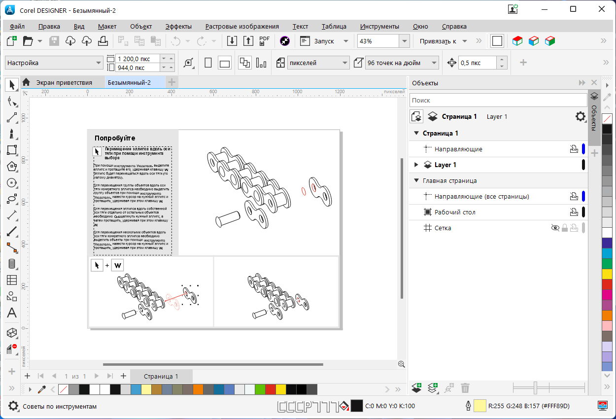This screenshot has width=616, height=419.
Task: Toggle landscape page orientation
Action: (x=225, y=63)
